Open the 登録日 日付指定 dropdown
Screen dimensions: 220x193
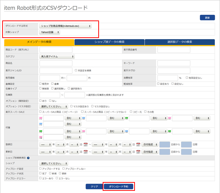(x=150, y=144)
